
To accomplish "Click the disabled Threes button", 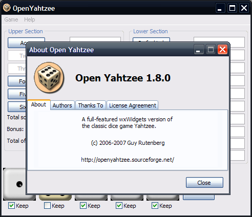I will tap(17, 69).
